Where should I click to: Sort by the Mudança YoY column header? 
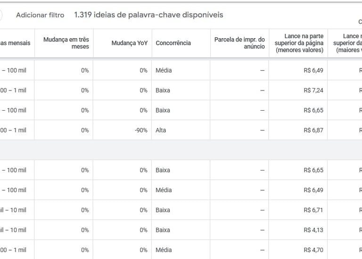coord(129,43)
